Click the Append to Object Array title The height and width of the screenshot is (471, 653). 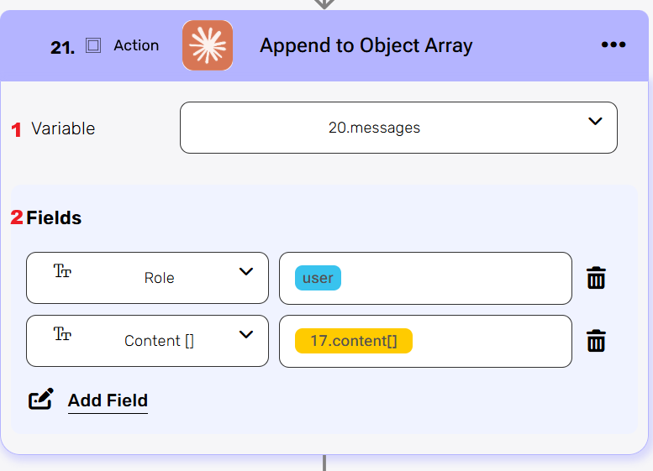tap(366, 45)
